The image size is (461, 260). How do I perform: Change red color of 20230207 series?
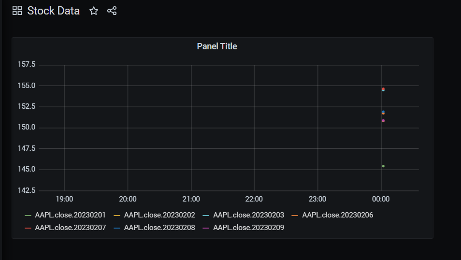(x=28, y=228)
